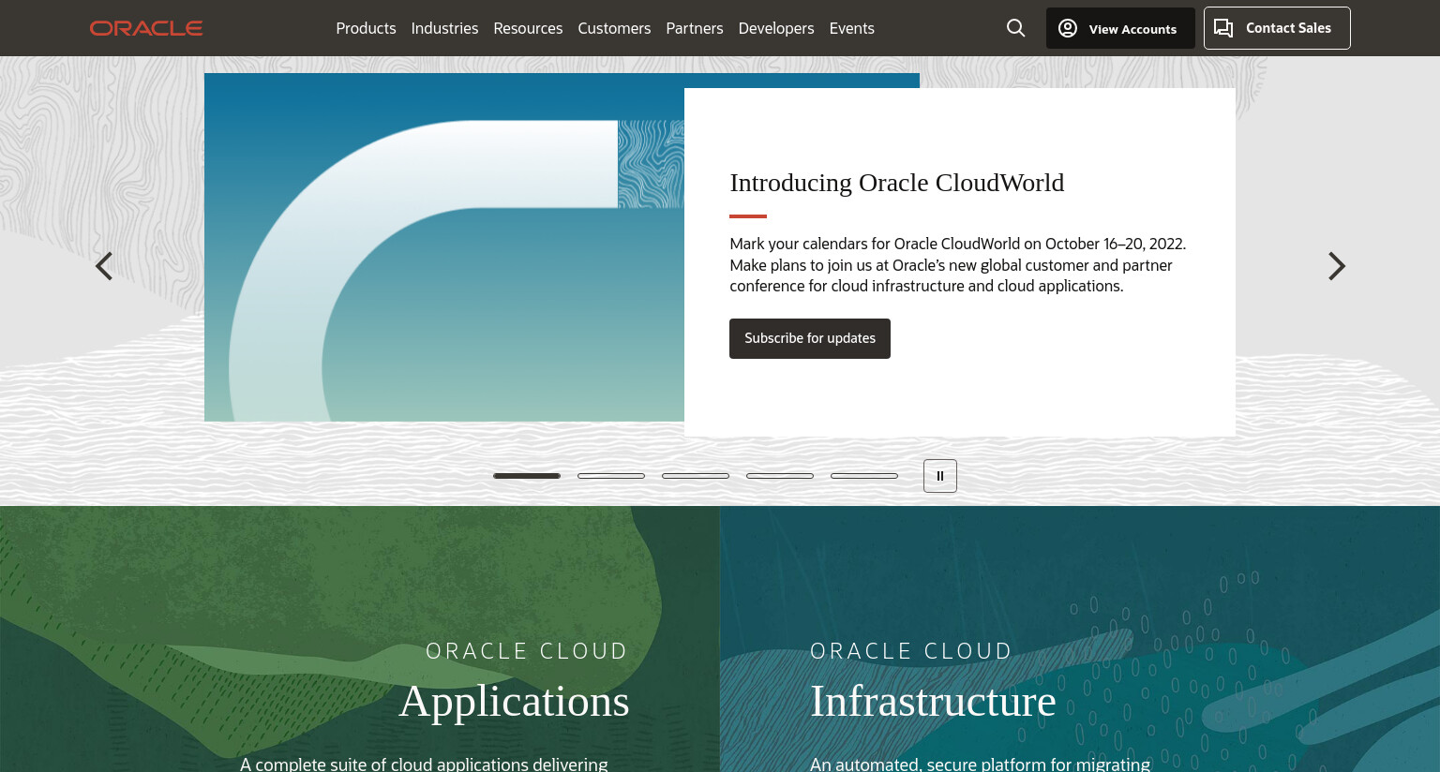This screenshot has height=772, width=1440.
Task: Click Contact Sales button
Action: pos(1277,28)
